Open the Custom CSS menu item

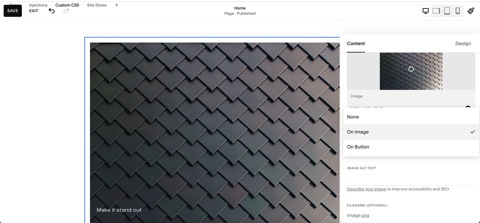[x=67, y=5]
